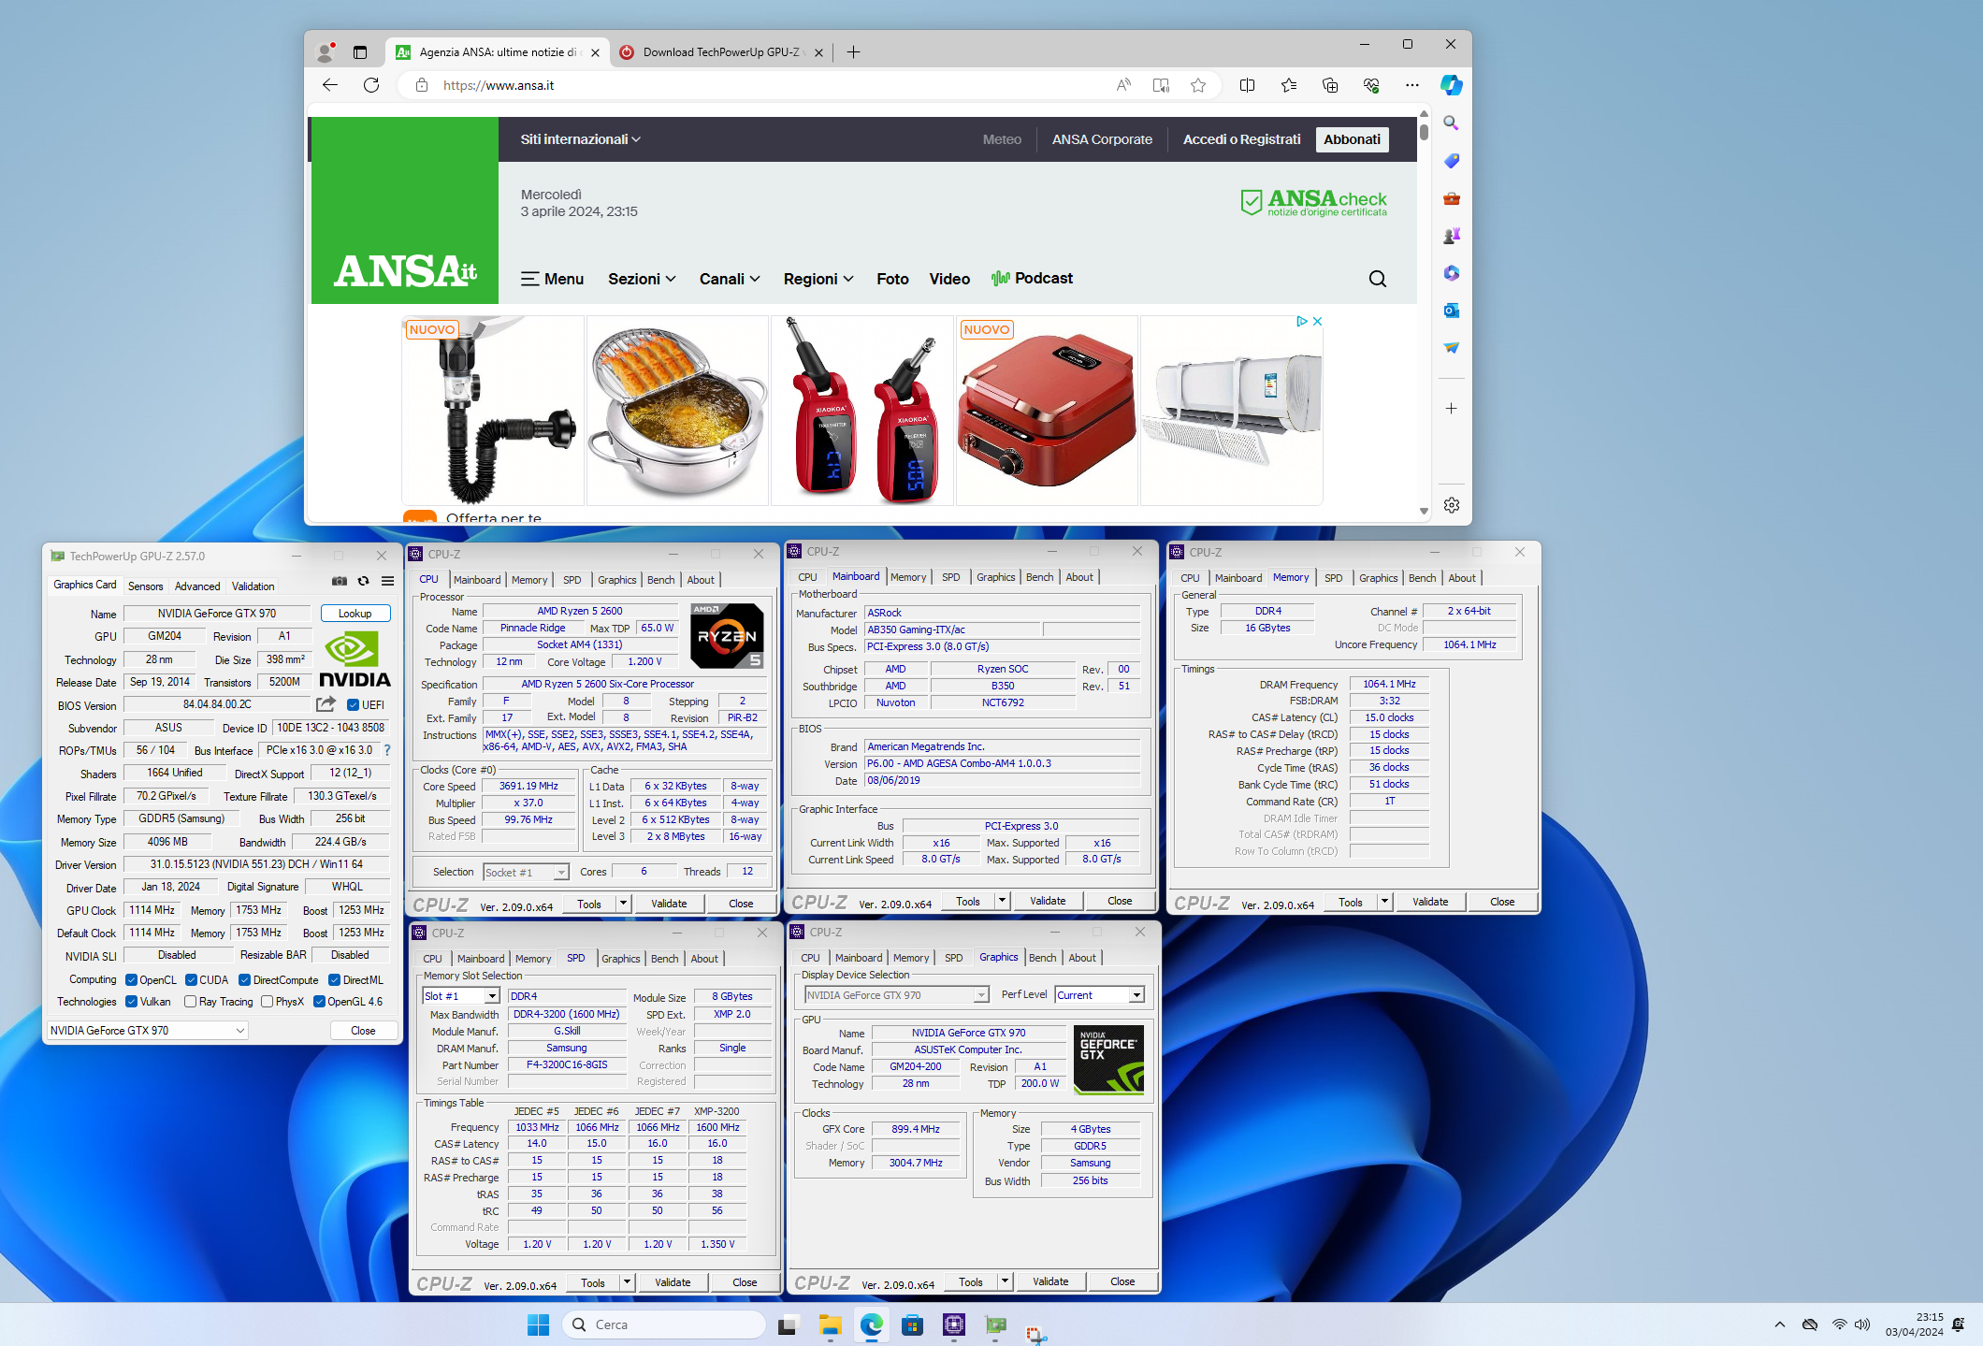
Task: Click the Close button in GPU-Z
Action: click(x=363, y=1031)
